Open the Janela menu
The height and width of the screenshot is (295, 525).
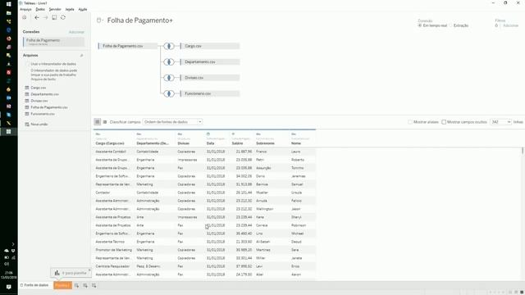[70, 9]
